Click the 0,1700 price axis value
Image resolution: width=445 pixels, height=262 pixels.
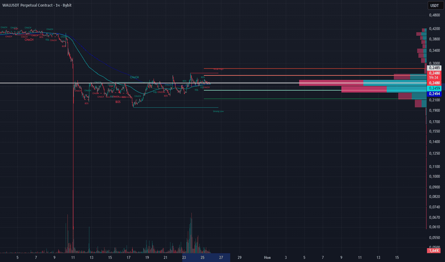coord(434,122)
